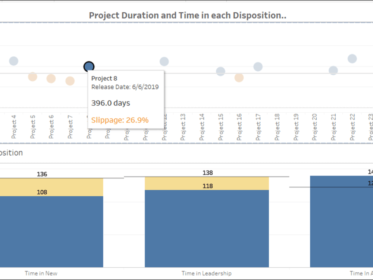The image size is (373, 280).
Task: Select the orange dot above Project 6
Action: click(x=51, y=78)
